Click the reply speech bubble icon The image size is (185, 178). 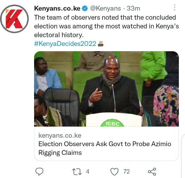click(39, 172)
